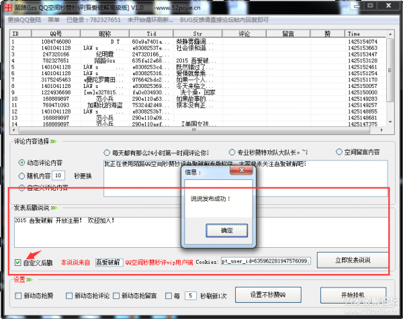Viewport: 403px width, 319px height.
Task: Select the 自定义评论内容 radio button
Action: coord(21,188)
